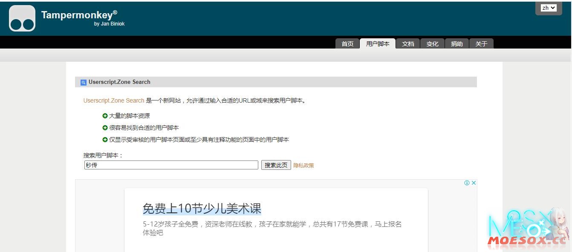
Task: Switch to the 变化 tab
Action: coord(432,43)
